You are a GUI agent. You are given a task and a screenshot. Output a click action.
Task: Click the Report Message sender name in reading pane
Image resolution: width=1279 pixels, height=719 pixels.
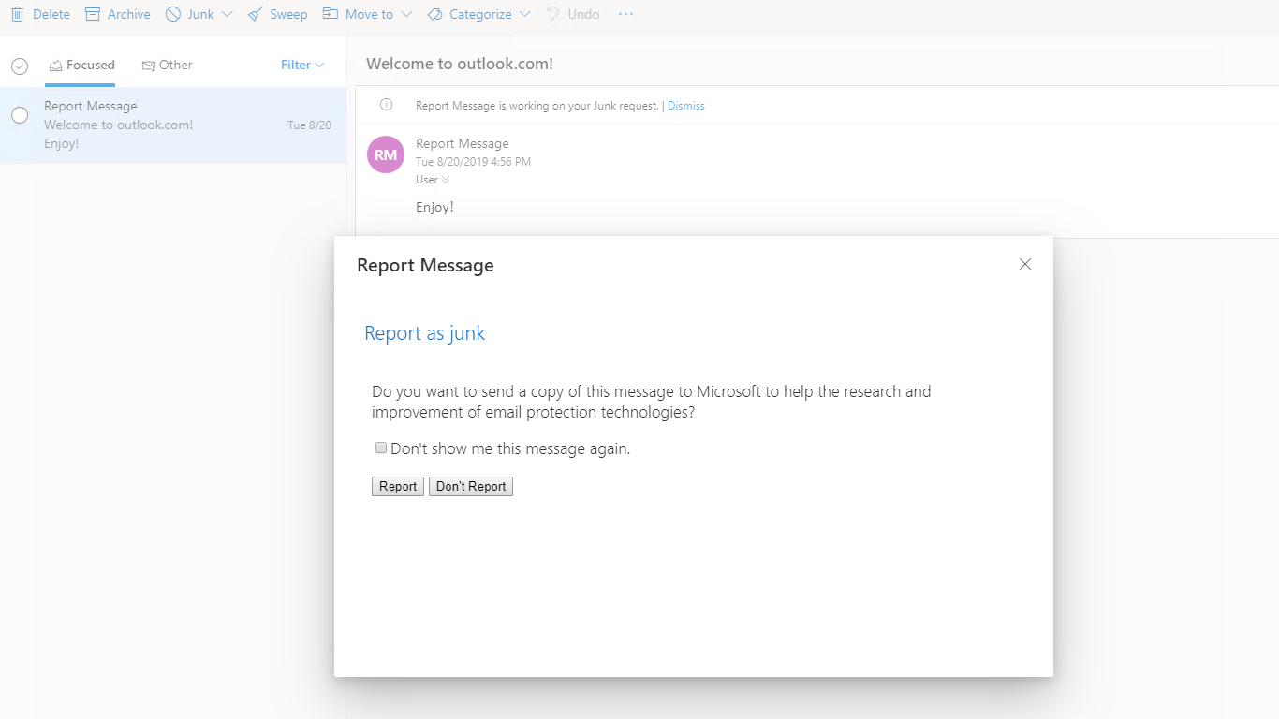[x=463, y=143]
